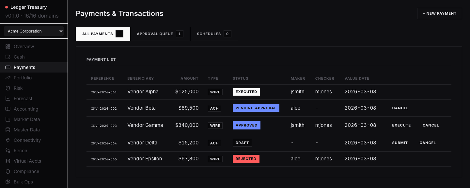Click the WIRE type tag for Vendor Alpha
The height and width of the screenshot is (188, 470).
215,92
